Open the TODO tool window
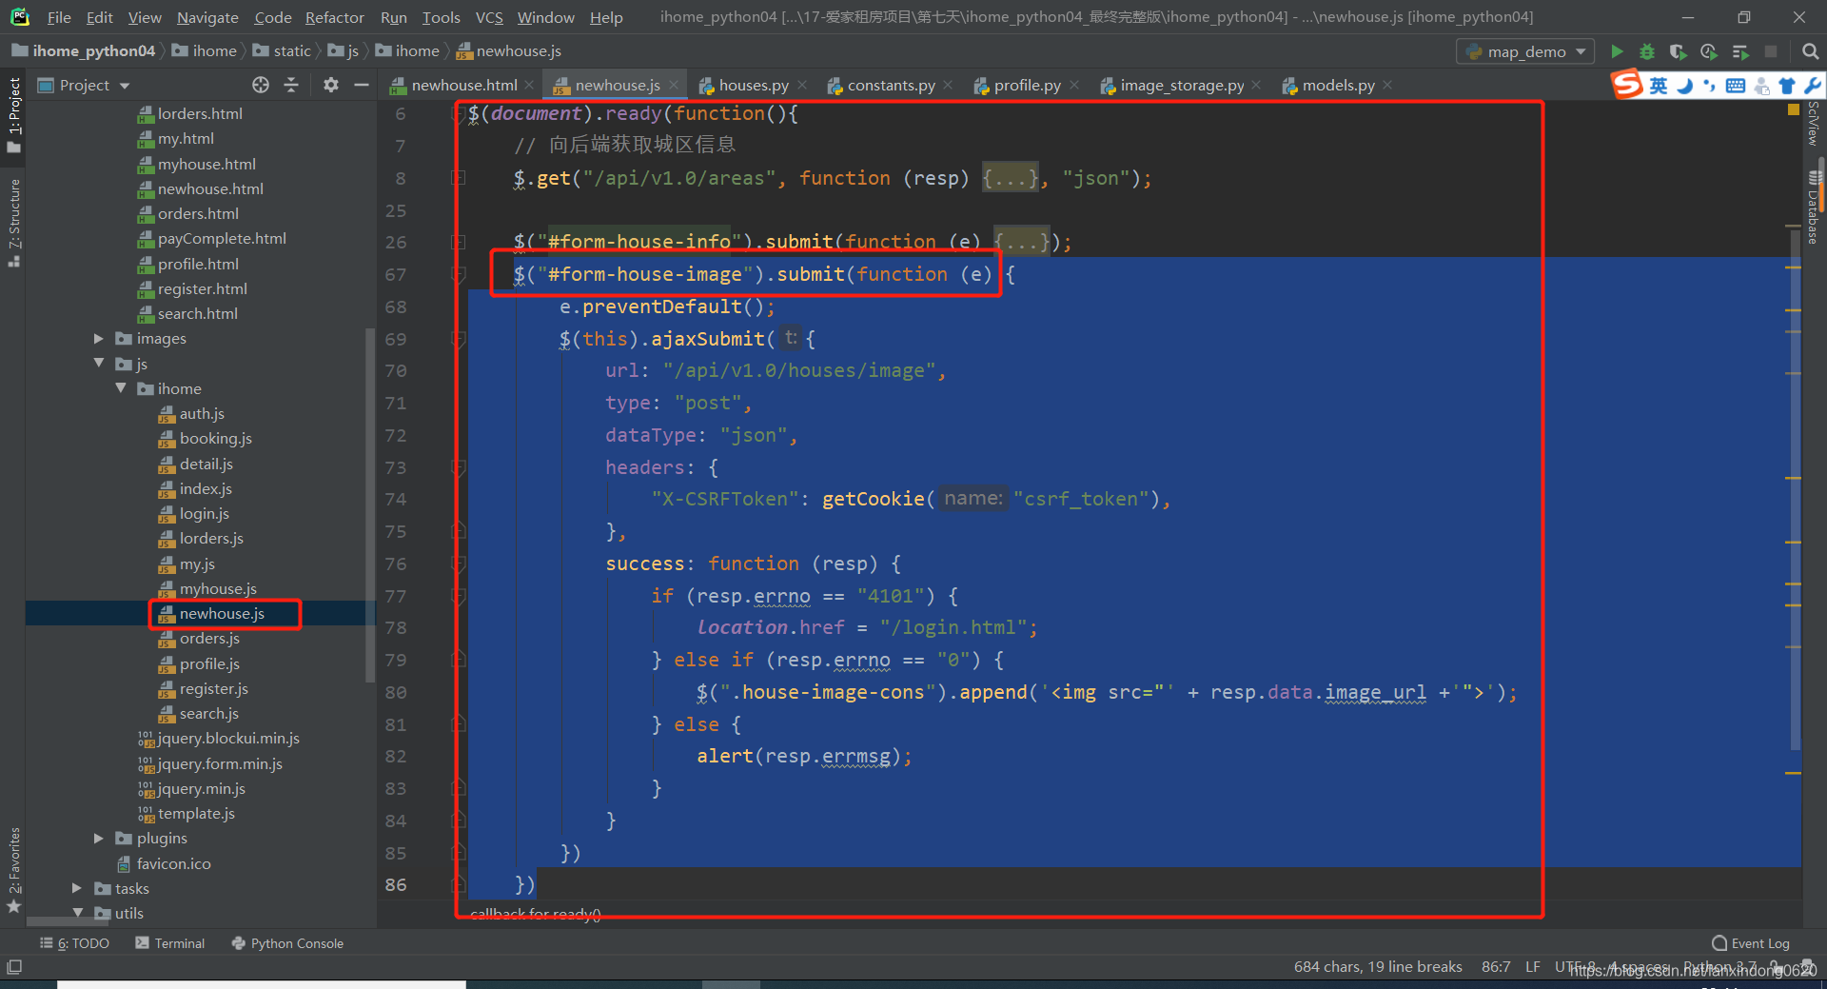Screen dimensions: 1827x989 click(x=74, y=943)
